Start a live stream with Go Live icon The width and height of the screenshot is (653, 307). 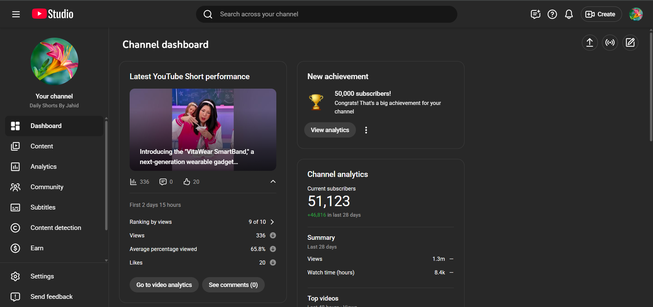click(x=610, y=43)
